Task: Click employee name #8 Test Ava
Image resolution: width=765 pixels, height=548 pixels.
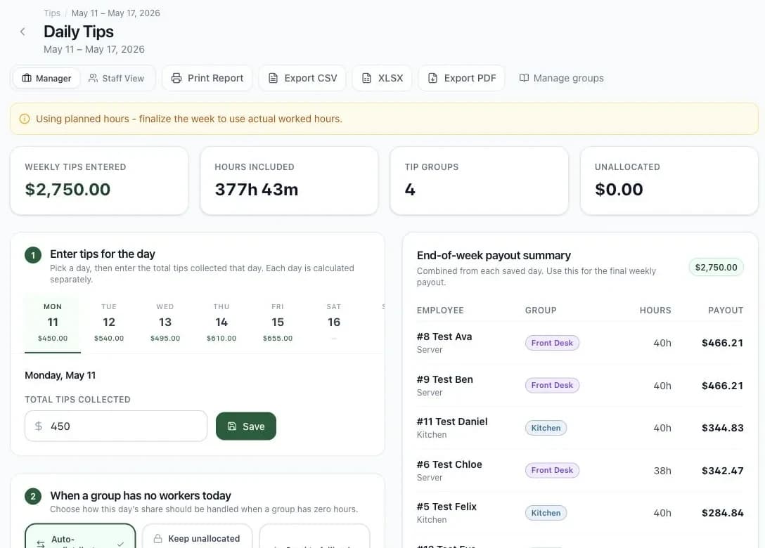Action: coord(444,337)
